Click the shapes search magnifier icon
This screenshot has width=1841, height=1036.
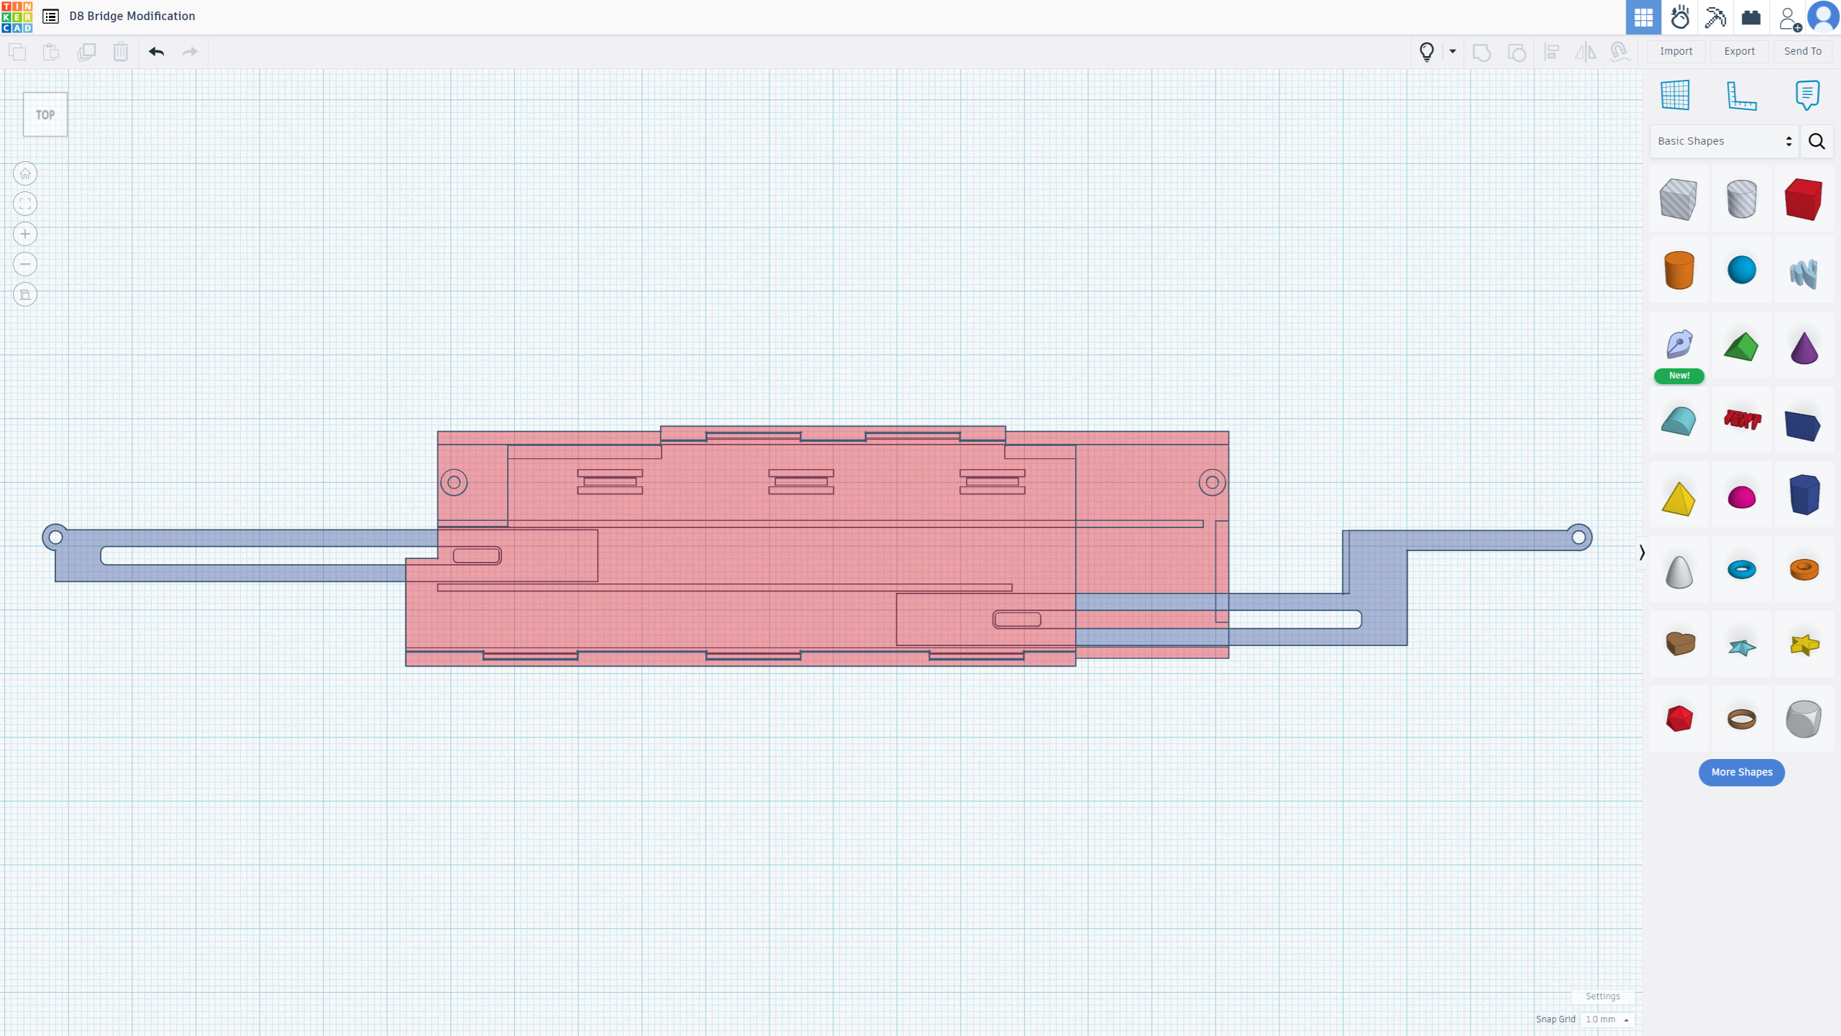(x=1817, y=141)
